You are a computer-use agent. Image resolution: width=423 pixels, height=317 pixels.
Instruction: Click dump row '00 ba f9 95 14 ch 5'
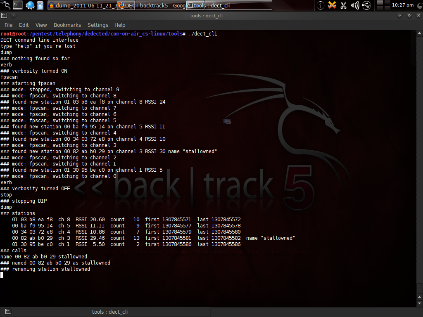pos(126,226)
